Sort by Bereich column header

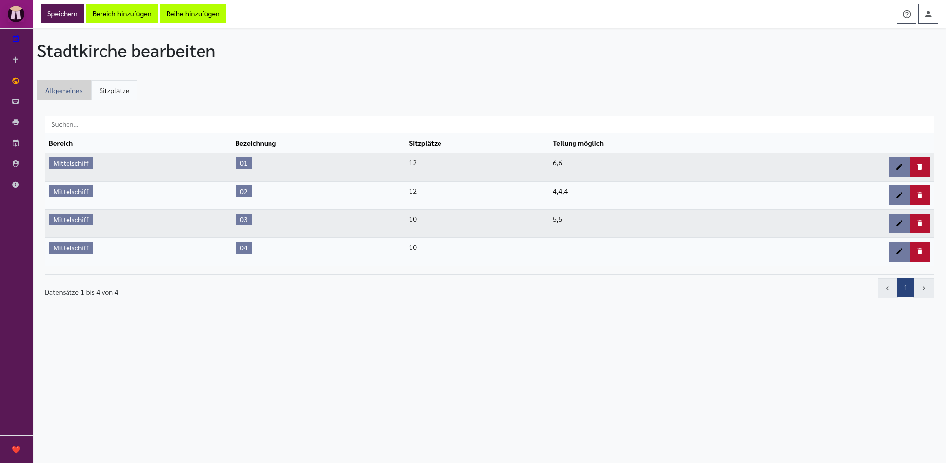point(61,143)
